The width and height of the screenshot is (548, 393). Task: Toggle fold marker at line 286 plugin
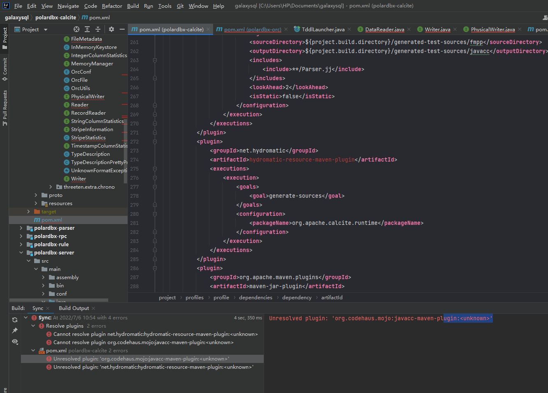(155, 268)
